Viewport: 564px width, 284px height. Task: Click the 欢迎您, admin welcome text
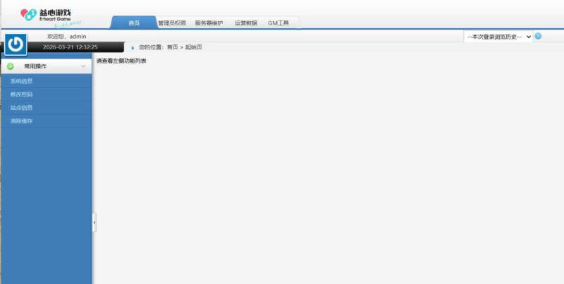66,36
